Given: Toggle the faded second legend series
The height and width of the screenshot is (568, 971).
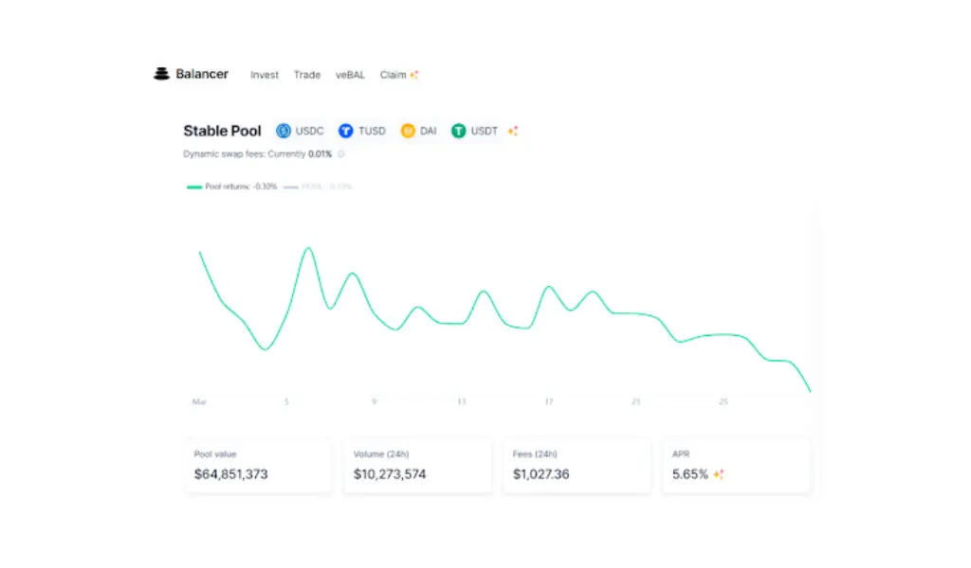Looking at the screenshot, I should [x=318, y=186].
